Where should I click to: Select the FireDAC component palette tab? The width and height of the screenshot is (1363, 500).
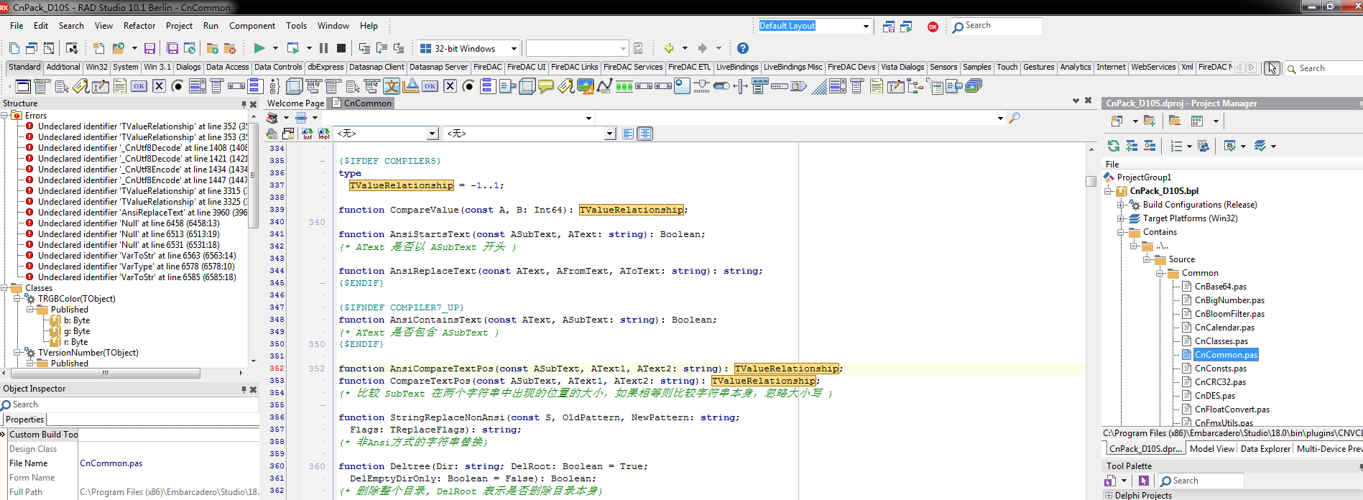click(x=487, y=67)
